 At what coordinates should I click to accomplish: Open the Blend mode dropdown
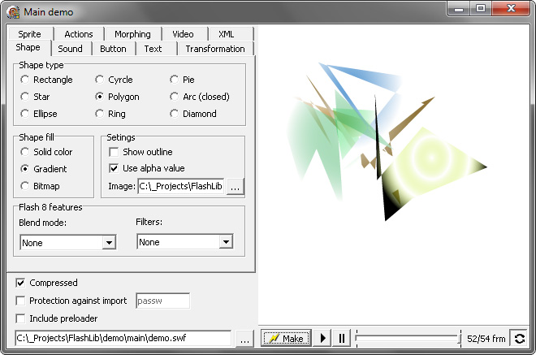pyautogui.click(x=109, y=243)
